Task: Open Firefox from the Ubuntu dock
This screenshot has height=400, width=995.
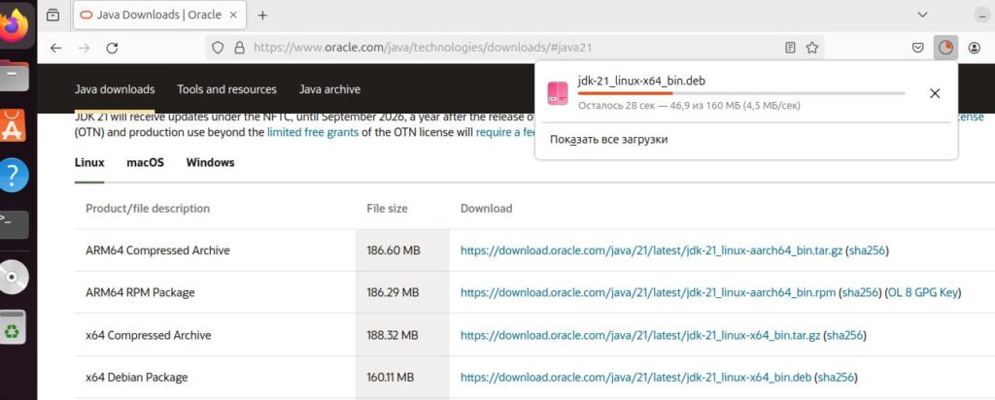Action: click(x=14, y=25)
